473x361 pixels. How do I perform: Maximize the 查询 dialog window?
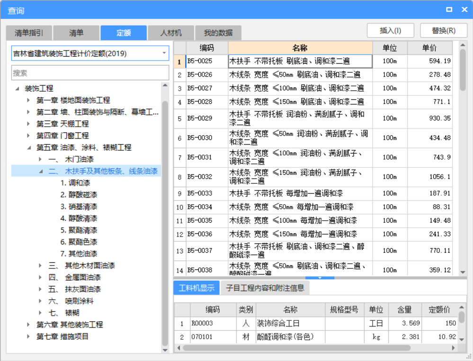(x=449, y=9)
